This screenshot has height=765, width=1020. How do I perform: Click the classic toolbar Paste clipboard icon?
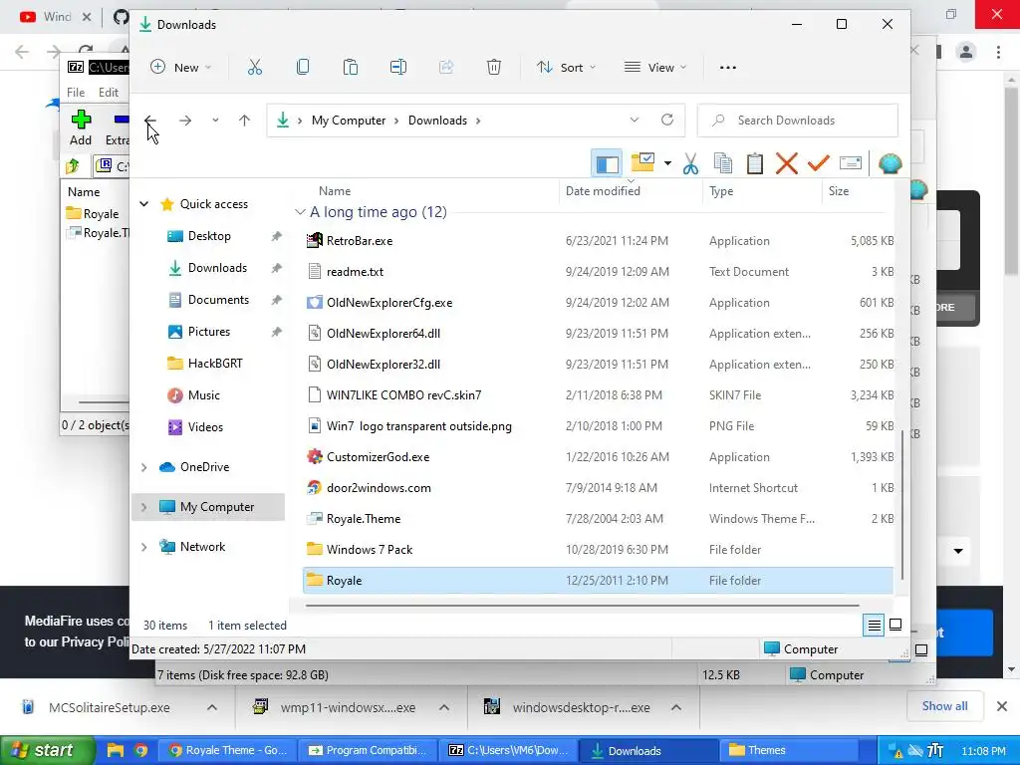coord(755,164)
